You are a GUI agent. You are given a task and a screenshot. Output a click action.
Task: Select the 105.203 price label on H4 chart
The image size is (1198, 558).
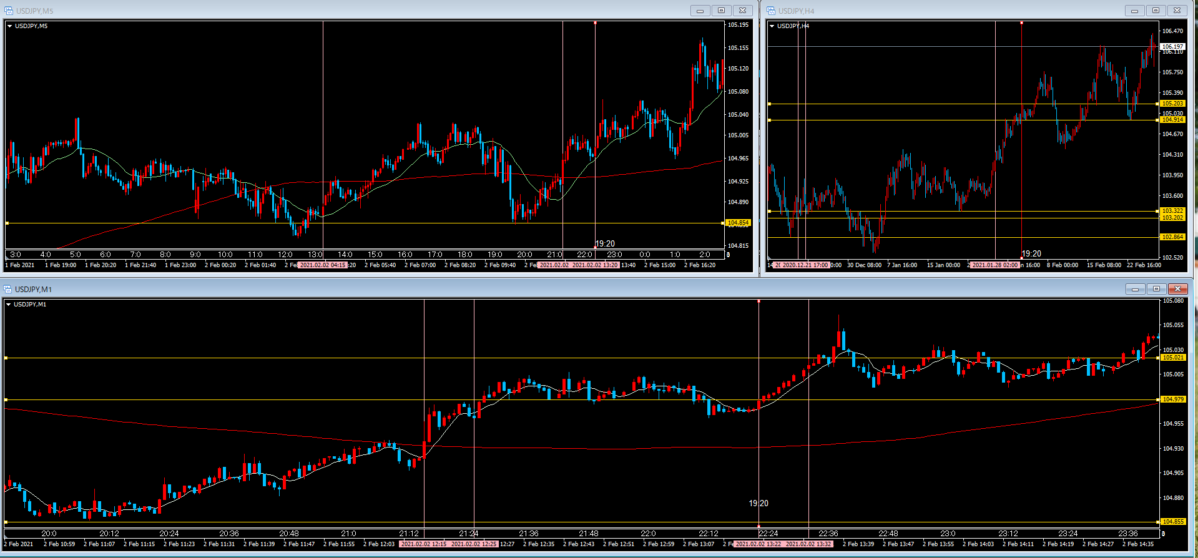1172,104
